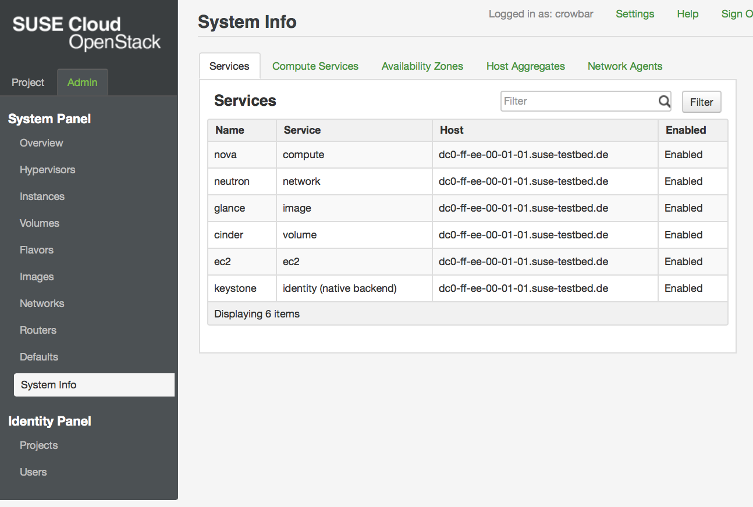Click the System Info page title

click(247, 22)
